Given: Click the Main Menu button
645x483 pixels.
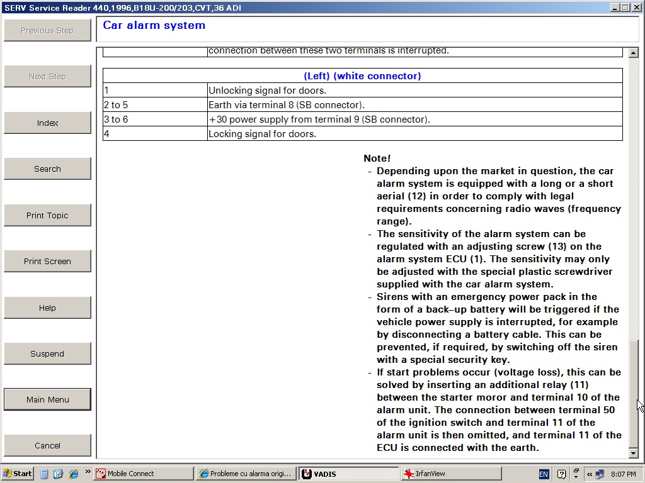Looking at the screenshot, I should coord(47,399).
